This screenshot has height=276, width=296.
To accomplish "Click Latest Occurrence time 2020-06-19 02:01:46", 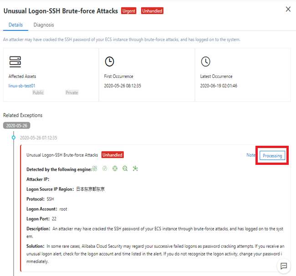I will click(x=219, y=86).
